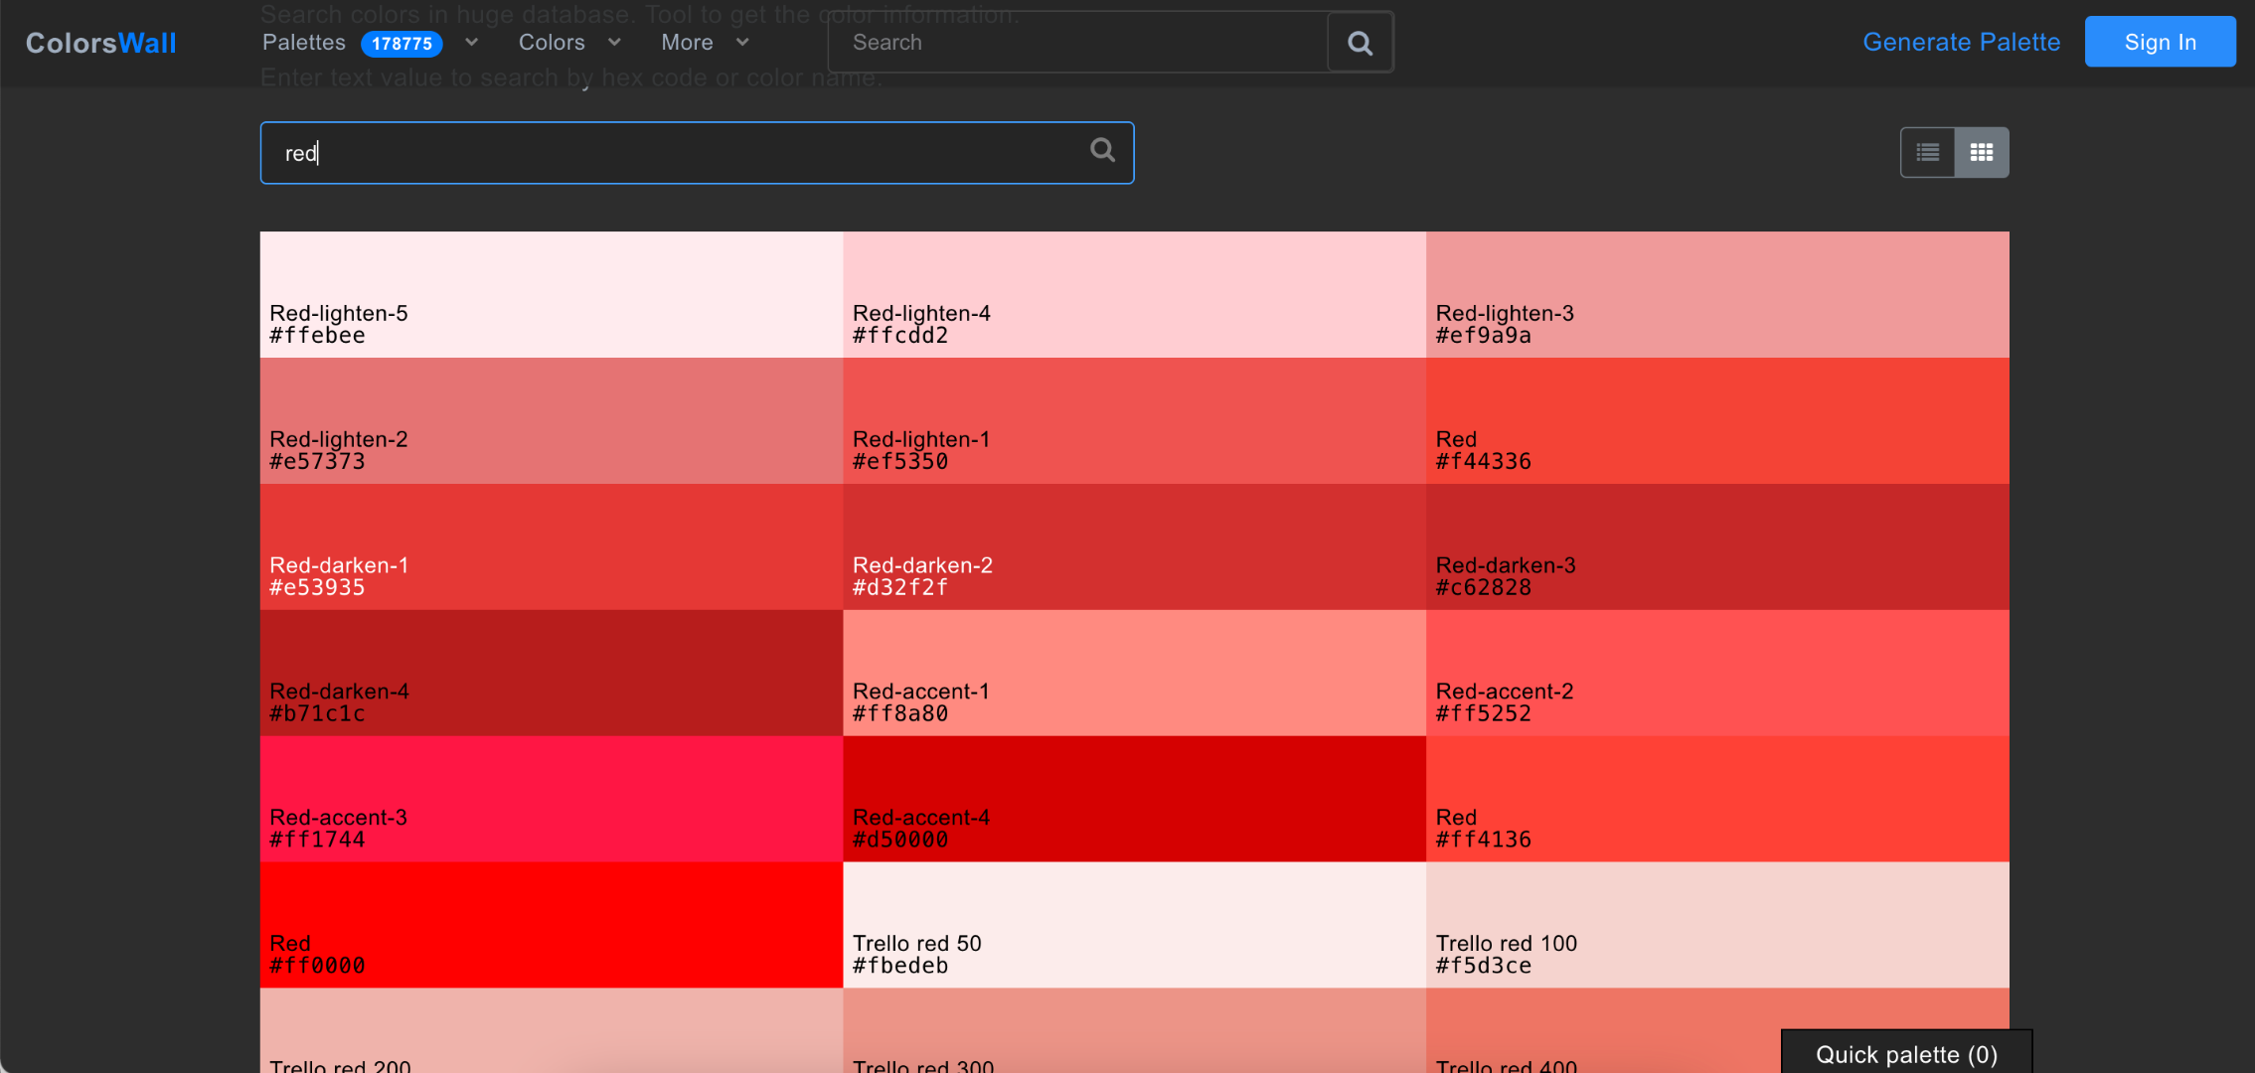Switch to grid view layout
Image resolution: width=2255 pixels, height=1073 pixels.
coord(1981,151)
